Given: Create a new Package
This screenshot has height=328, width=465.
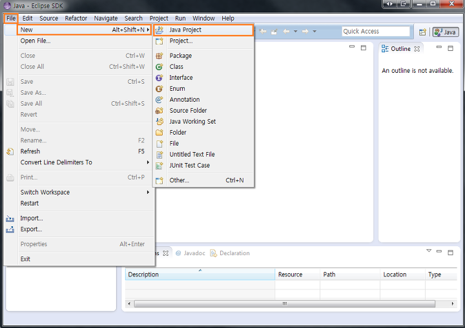Looking at the screenshot, I should pyautogui.click(x=203, y=55).
